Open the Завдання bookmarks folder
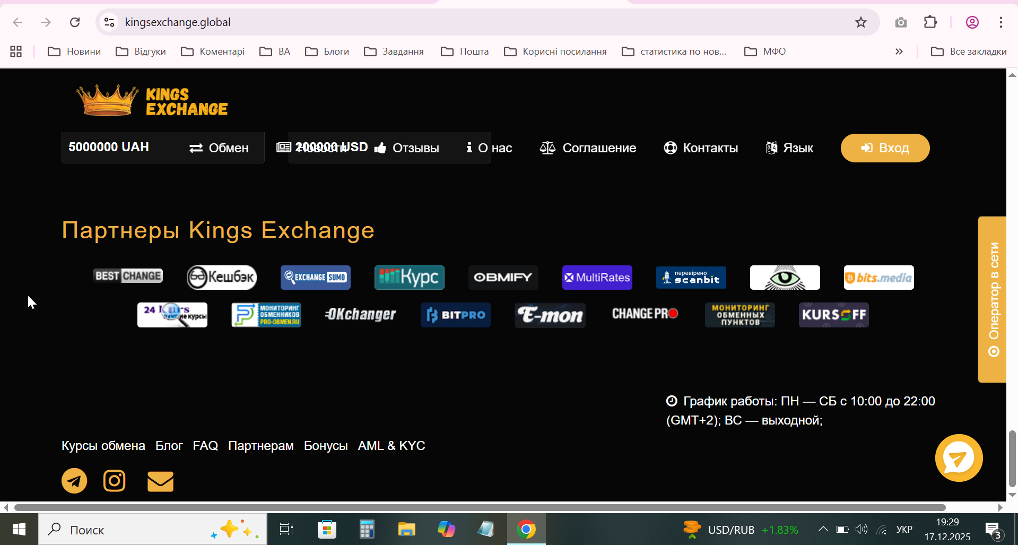The image size is (1018, 545). [x=394, y=51]
